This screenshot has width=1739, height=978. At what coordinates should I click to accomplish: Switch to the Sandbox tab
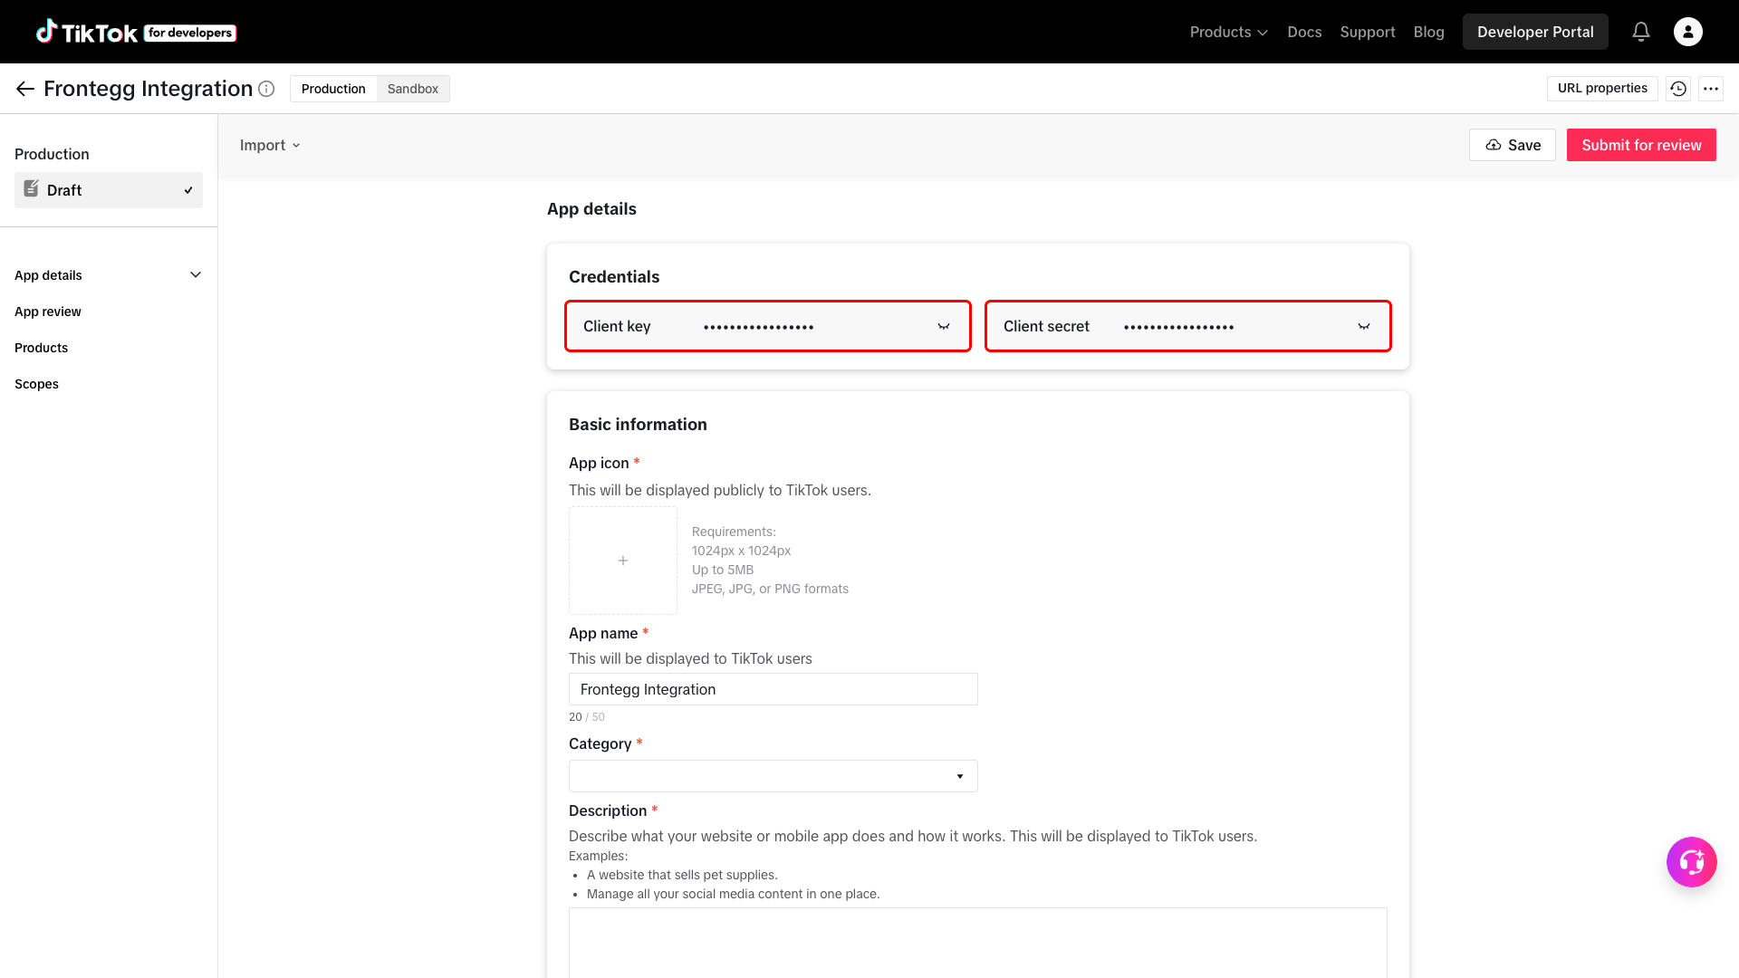pyautogui.click(x=413, y=89)
